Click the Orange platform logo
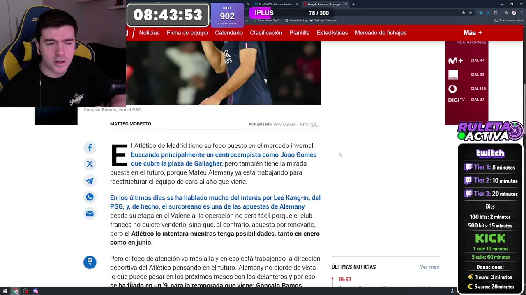Image resolution: width=526 pixels, height=295 pixels. coord(453,75)
